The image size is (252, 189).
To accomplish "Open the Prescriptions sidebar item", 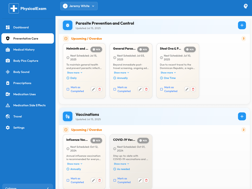I will pos(22,83).
